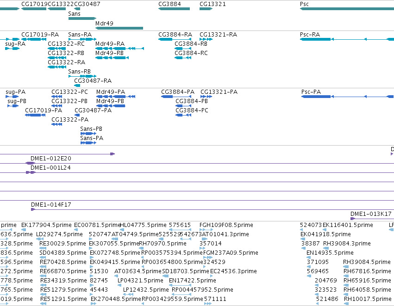Open EST LD29274.5prime
394x306 pixels.
click(60, 234)
